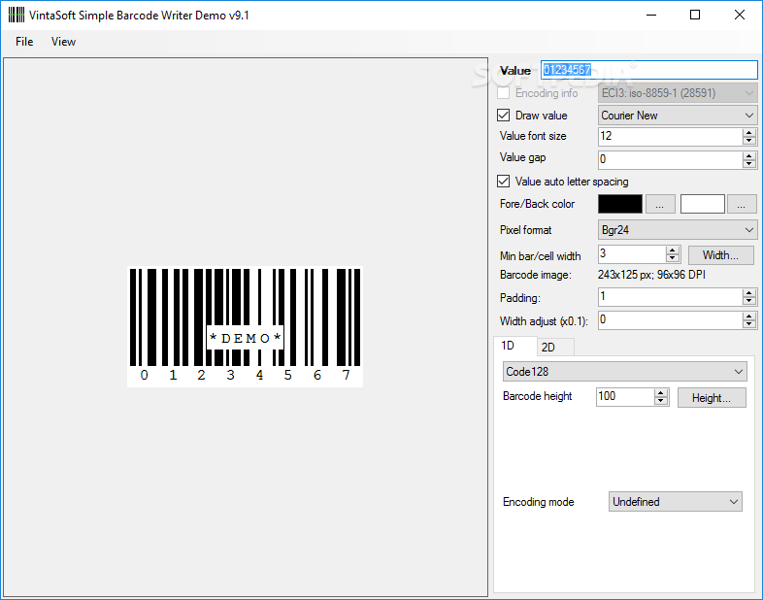Decrease Value font size with down arrow
763x600 pixels.
pos(749,141)
